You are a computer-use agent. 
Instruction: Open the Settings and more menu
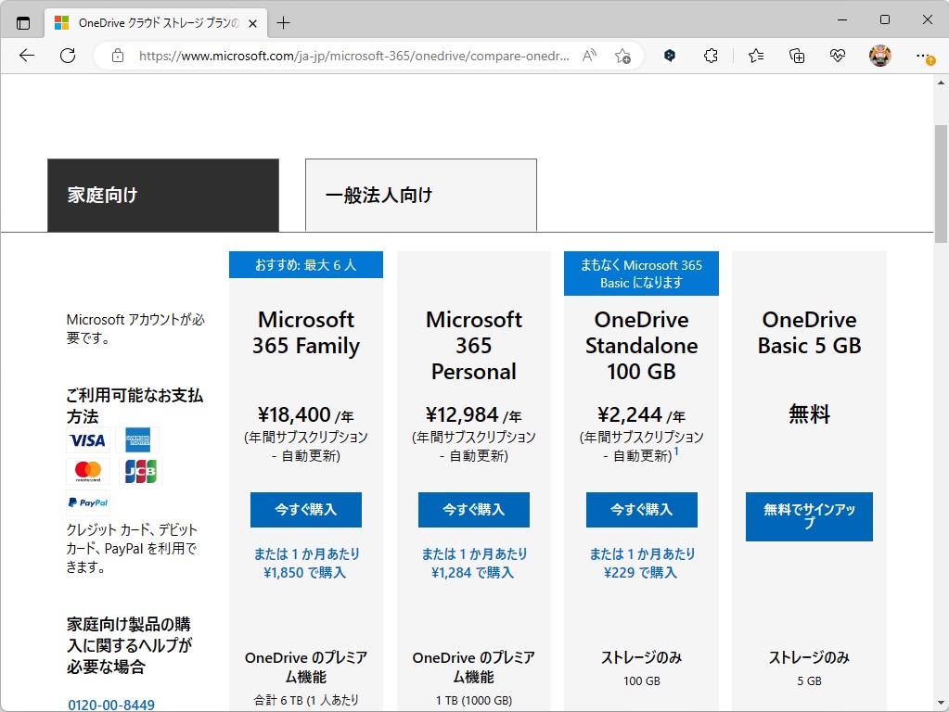924,56
